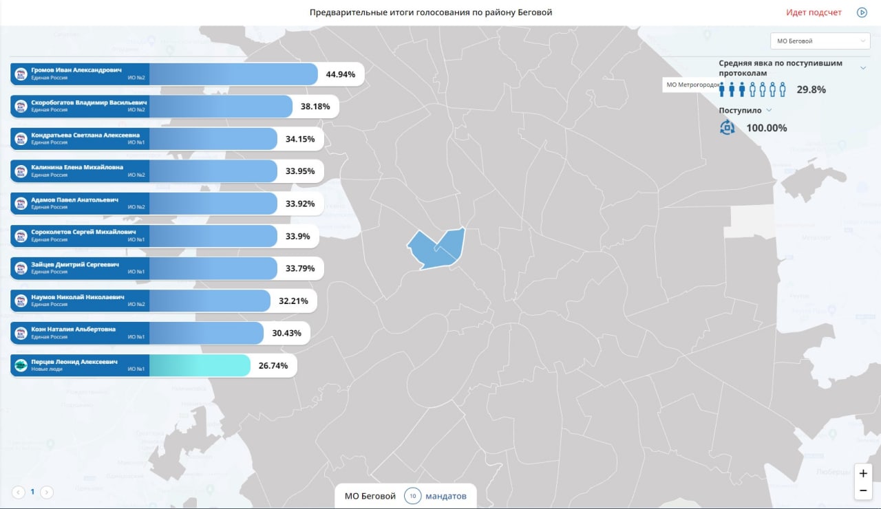Select page number 1 in pagination
The image size is (881, 509).
[32, 492]
